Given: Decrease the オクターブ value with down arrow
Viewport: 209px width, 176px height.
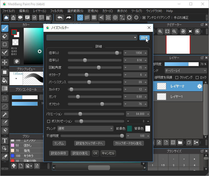Looking at the screenshot, I should point(125,75).
